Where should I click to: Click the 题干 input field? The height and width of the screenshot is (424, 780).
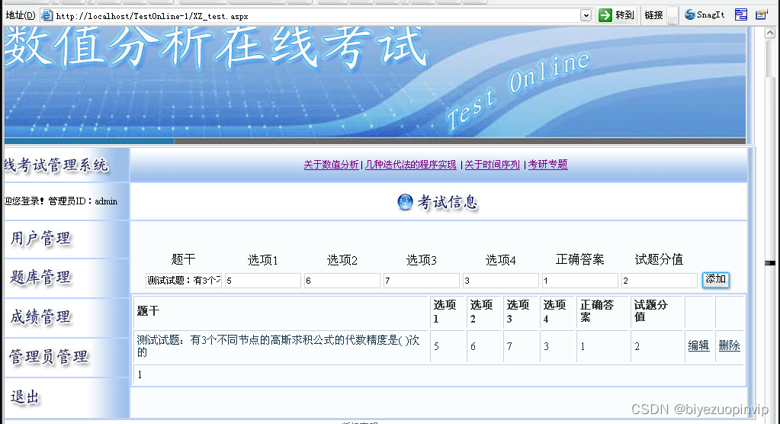tap(184, 281)
